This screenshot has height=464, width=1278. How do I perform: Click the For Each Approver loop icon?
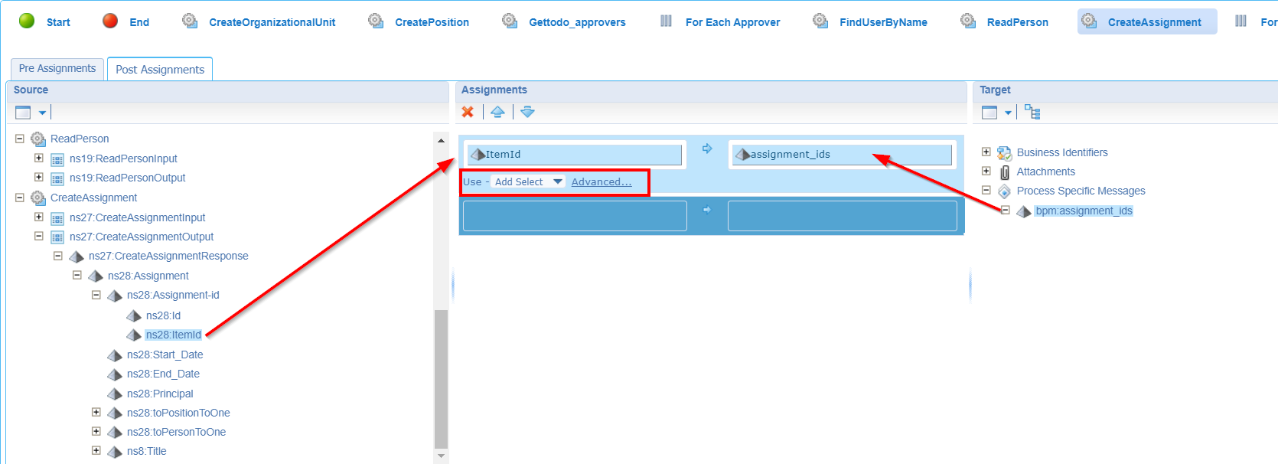pyautogui.click(x=666, y=21)
